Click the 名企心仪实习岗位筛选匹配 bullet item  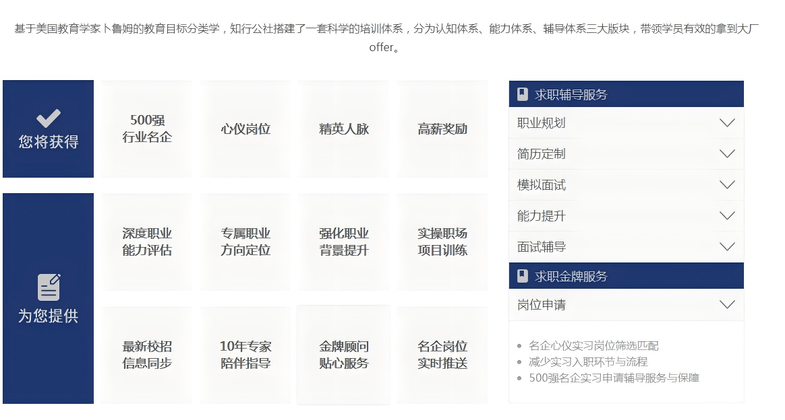click(593, 345)
